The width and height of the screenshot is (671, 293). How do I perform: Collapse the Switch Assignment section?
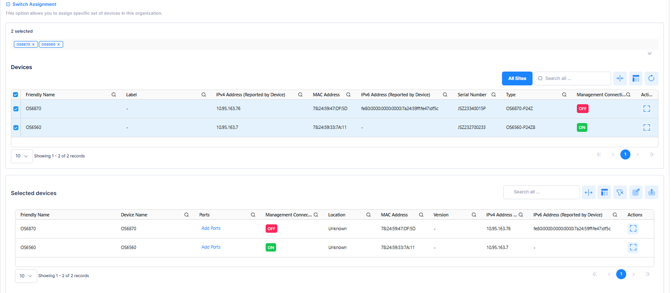pos(8,5)
